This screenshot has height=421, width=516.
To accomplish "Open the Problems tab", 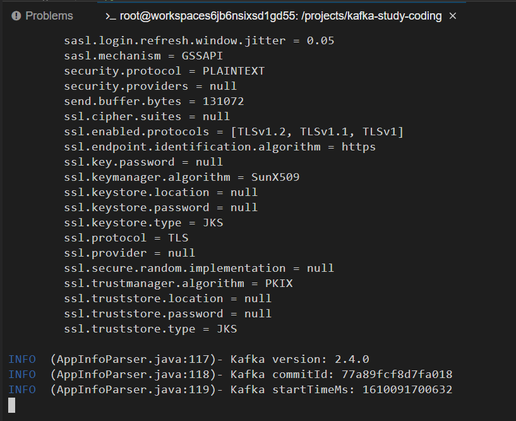I will (42, 16).
